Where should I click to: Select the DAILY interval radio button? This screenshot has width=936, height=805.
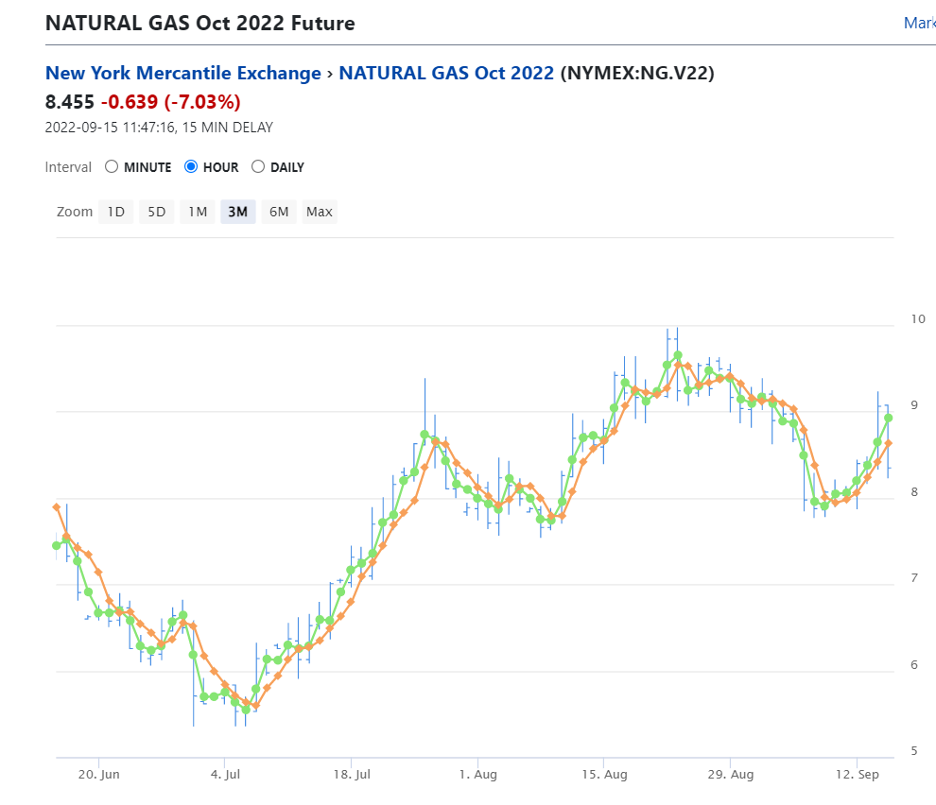(258, 167)
